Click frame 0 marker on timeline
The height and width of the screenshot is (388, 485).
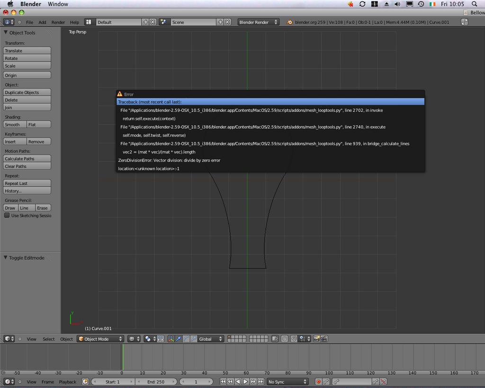click(122, 373)
